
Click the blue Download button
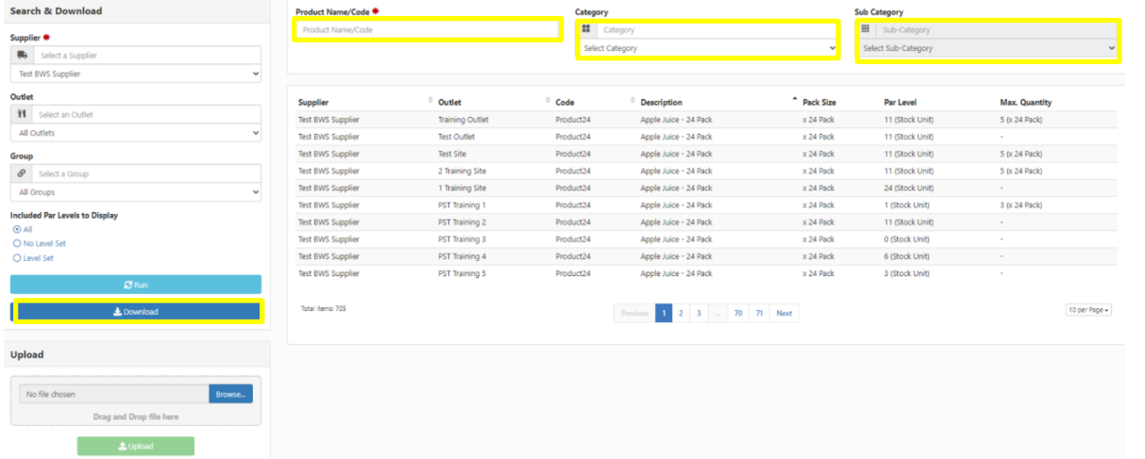(x=136, y=312)
